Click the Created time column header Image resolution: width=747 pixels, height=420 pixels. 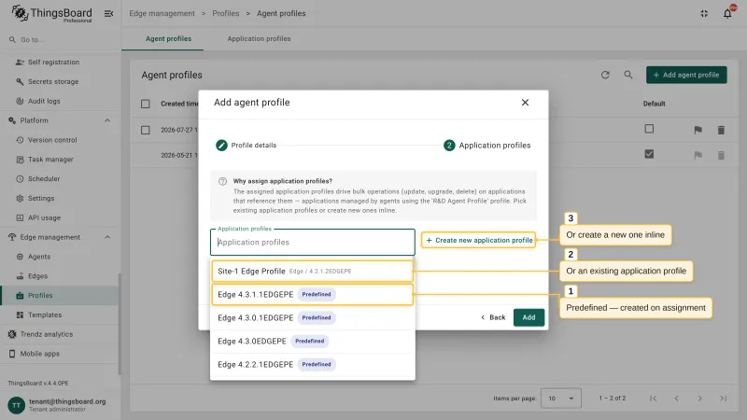point(179,104)
